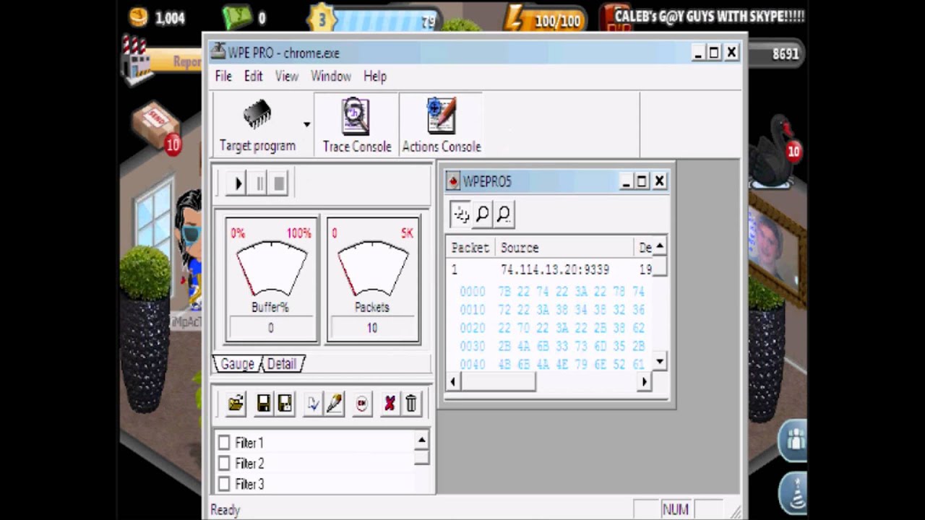Edit the filter using the pen icon
925x520 pixels.
tap(334, 403)
